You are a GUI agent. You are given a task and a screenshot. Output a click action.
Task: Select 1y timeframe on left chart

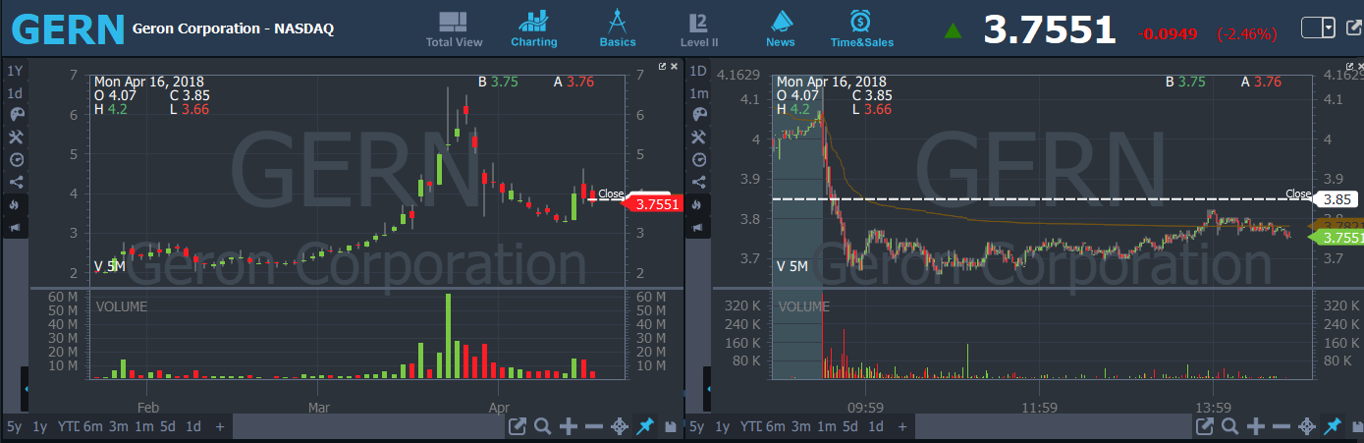point(39,426)
